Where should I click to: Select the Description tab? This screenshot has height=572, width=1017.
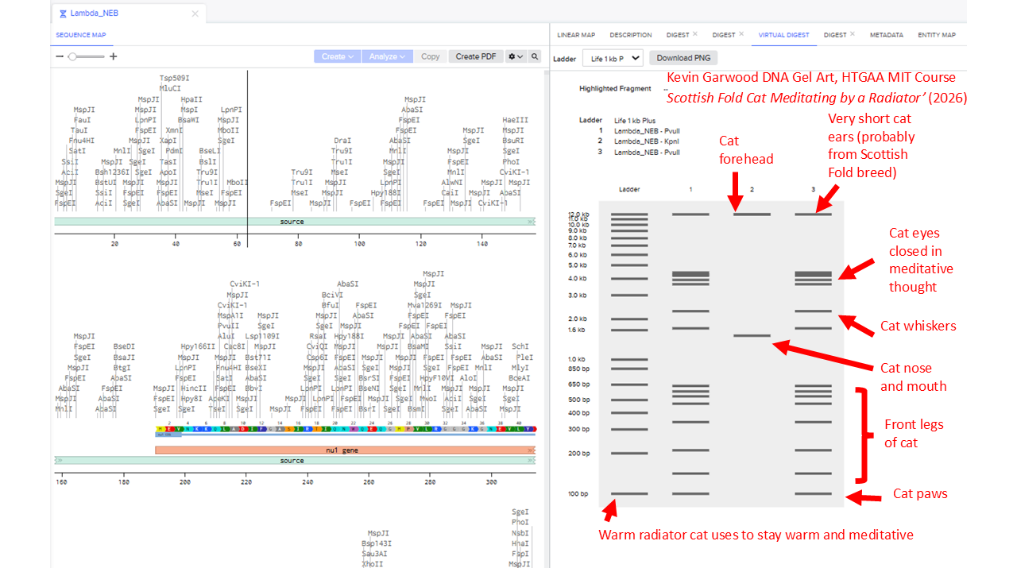tap(631, 35)
